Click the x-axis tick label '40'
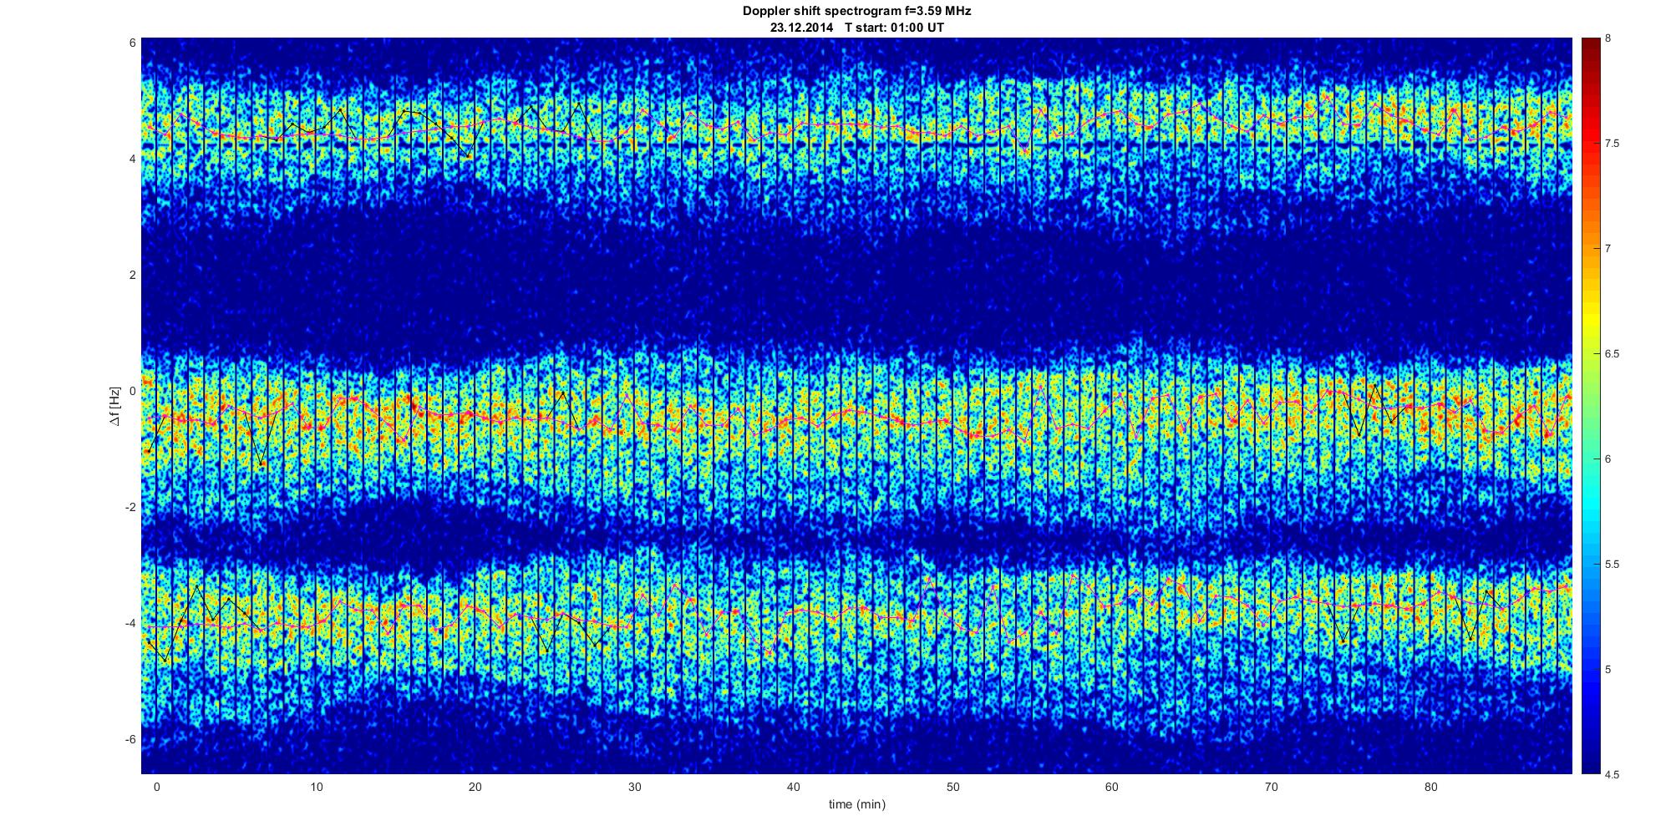This screenshot has height=831, width=1671. pos(793,787)
